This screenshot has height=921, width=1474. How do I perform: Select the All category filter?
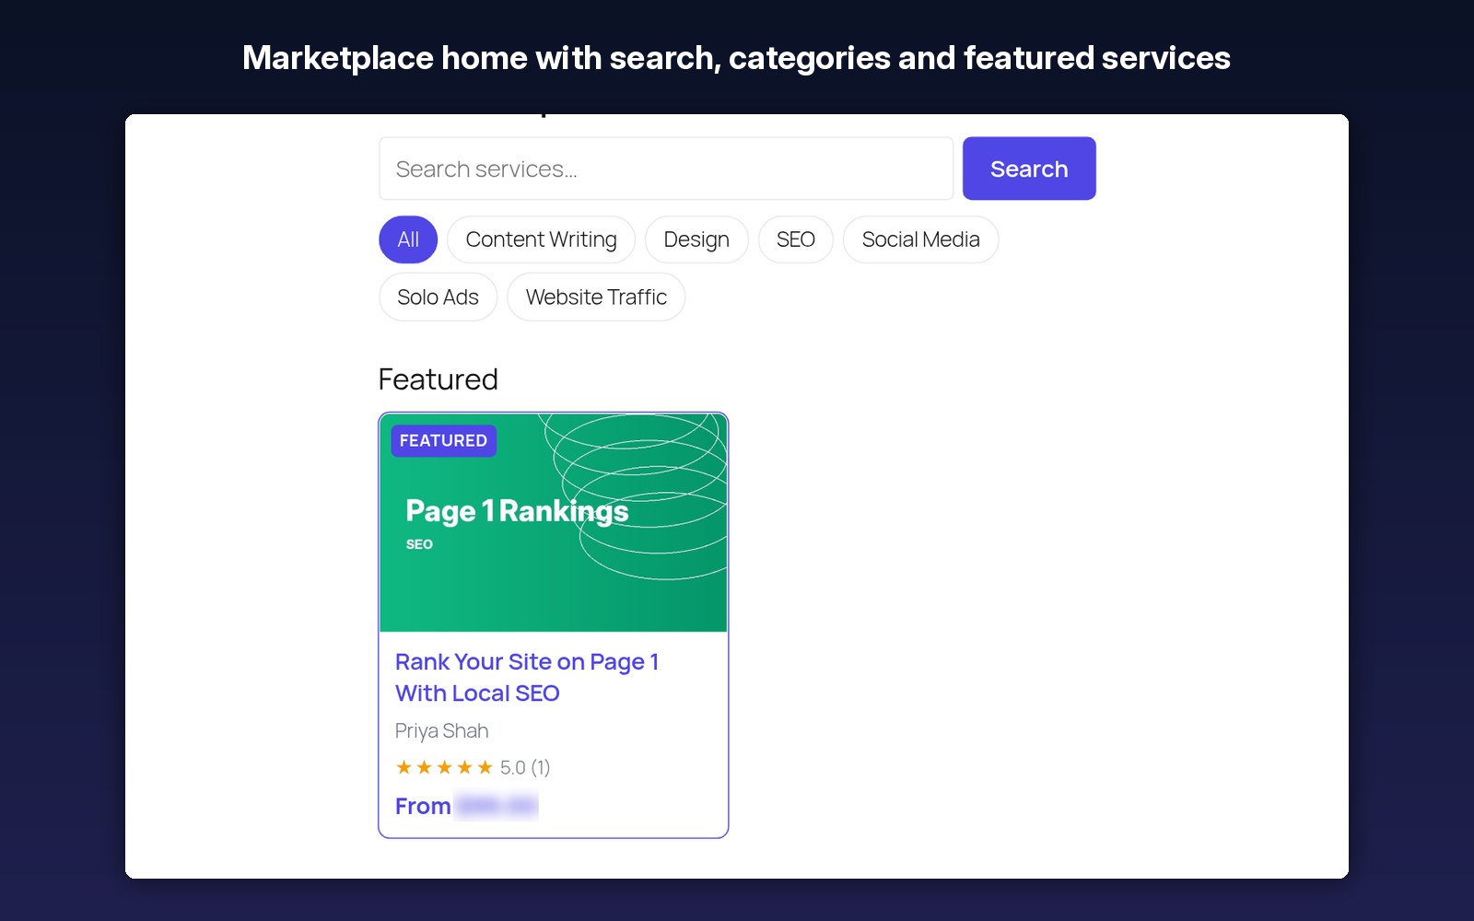coord(408,239)
